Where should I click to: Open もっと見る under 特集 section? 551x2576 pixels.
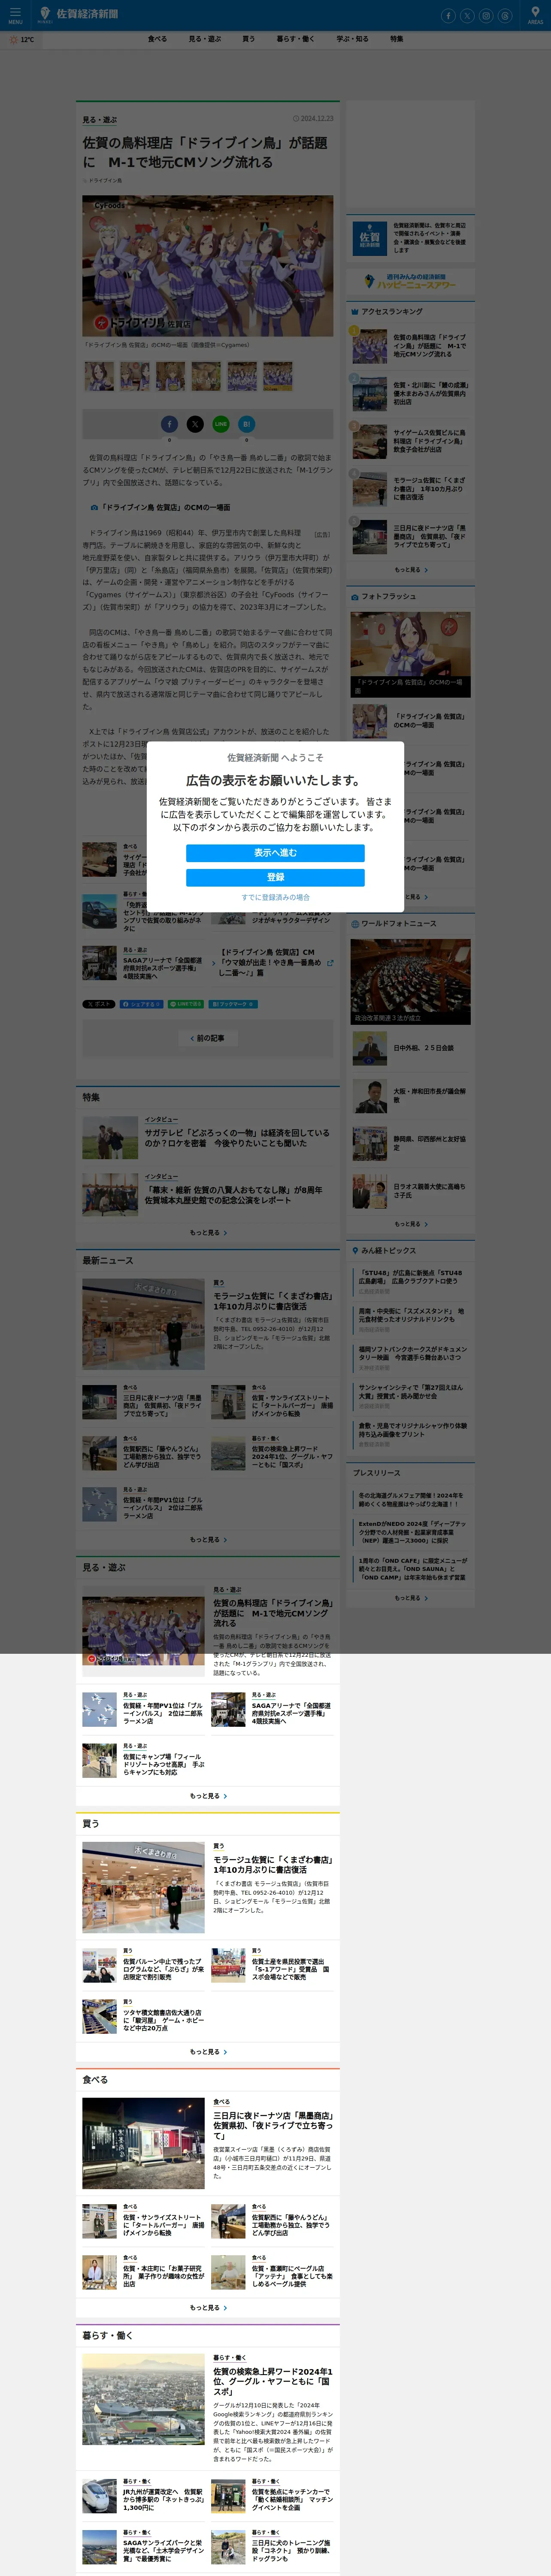208,1232
